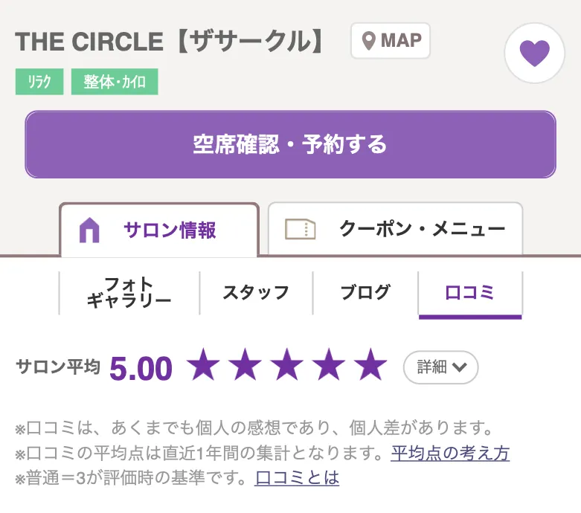Expand the 詳細 rating dropdown
The height and width of the screenshot is (513, 581).
(x=440, y=367)
